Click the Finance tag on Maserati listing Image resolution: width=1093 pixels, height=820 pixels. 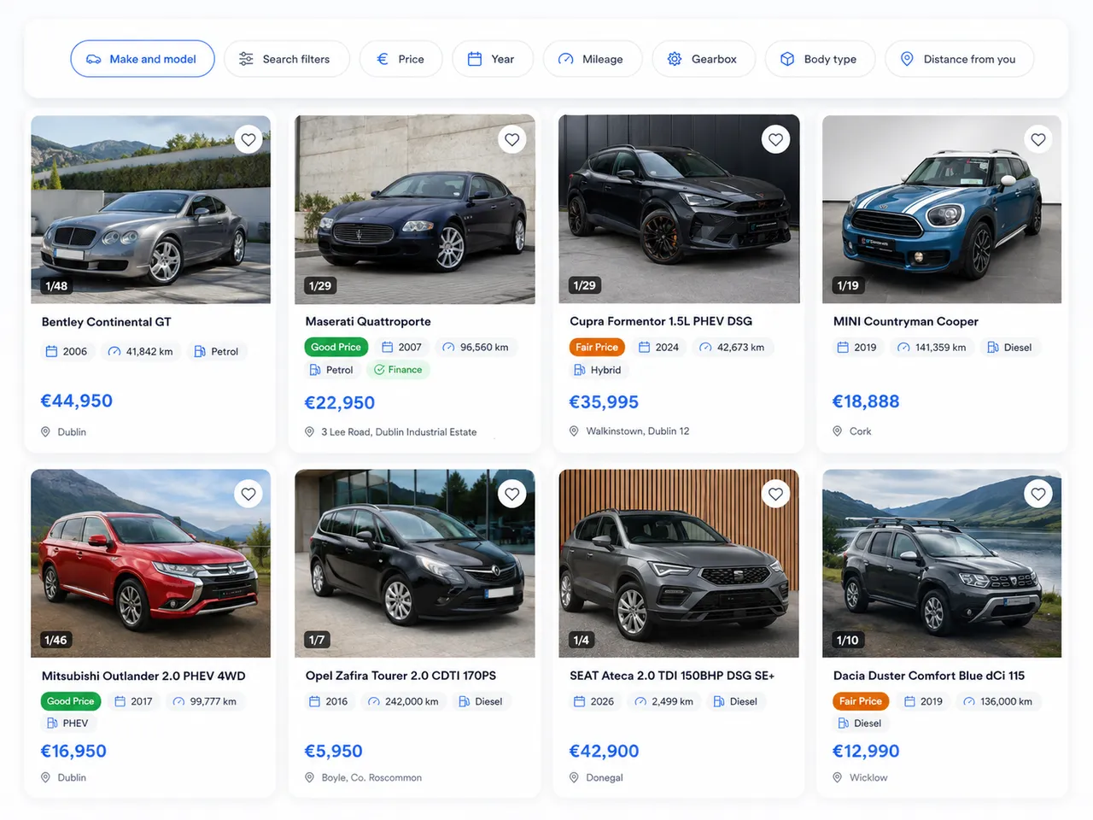[x=398, y=370]
